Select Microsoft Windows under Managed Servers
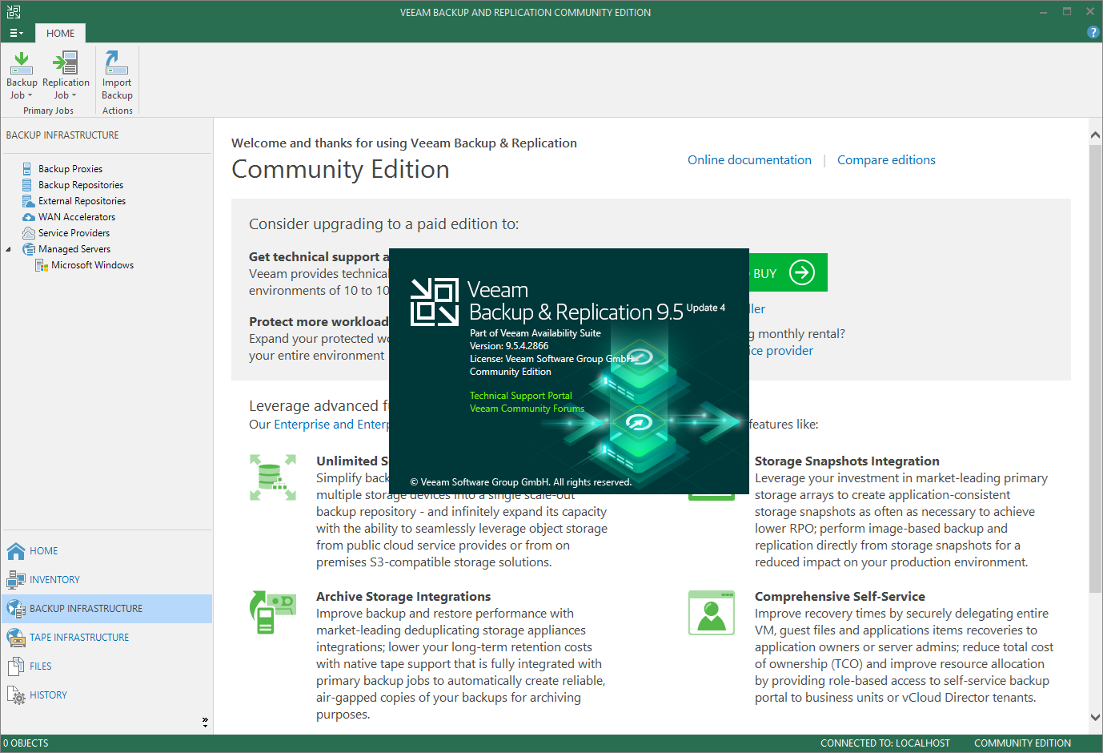1103x753 pixels. coord(92,265)
